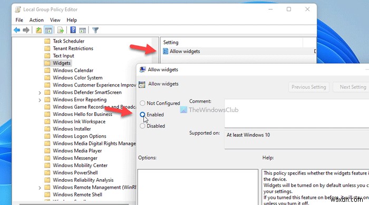Select the Windows Mobility Center tree item
Screen dimensions: 369x205
point(80,165)
